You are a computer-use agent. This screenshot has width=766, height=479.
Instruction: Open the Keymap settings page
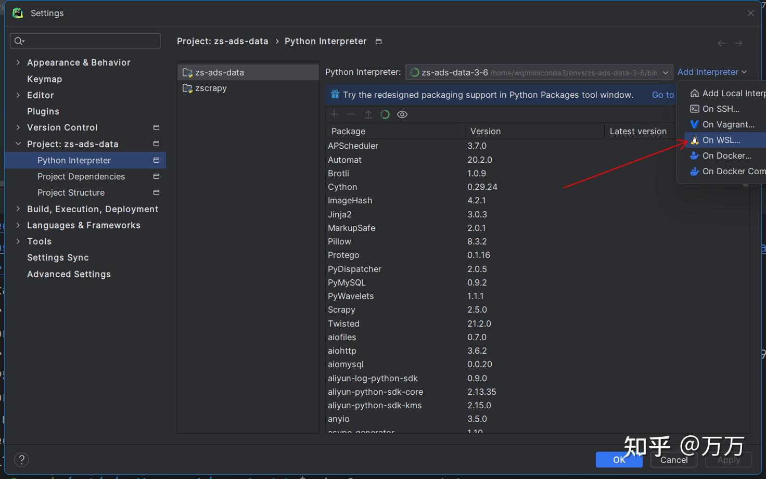[x=44, y=79]
